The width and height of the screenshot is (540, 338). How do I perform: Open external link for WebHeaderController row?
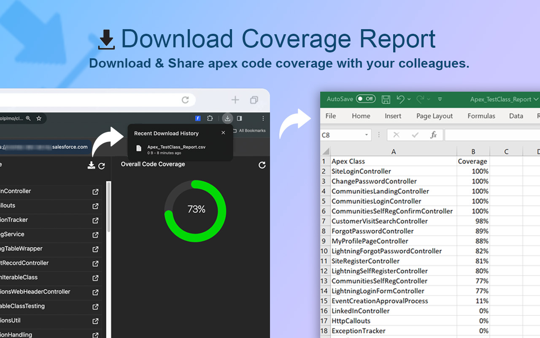[95, 292]
